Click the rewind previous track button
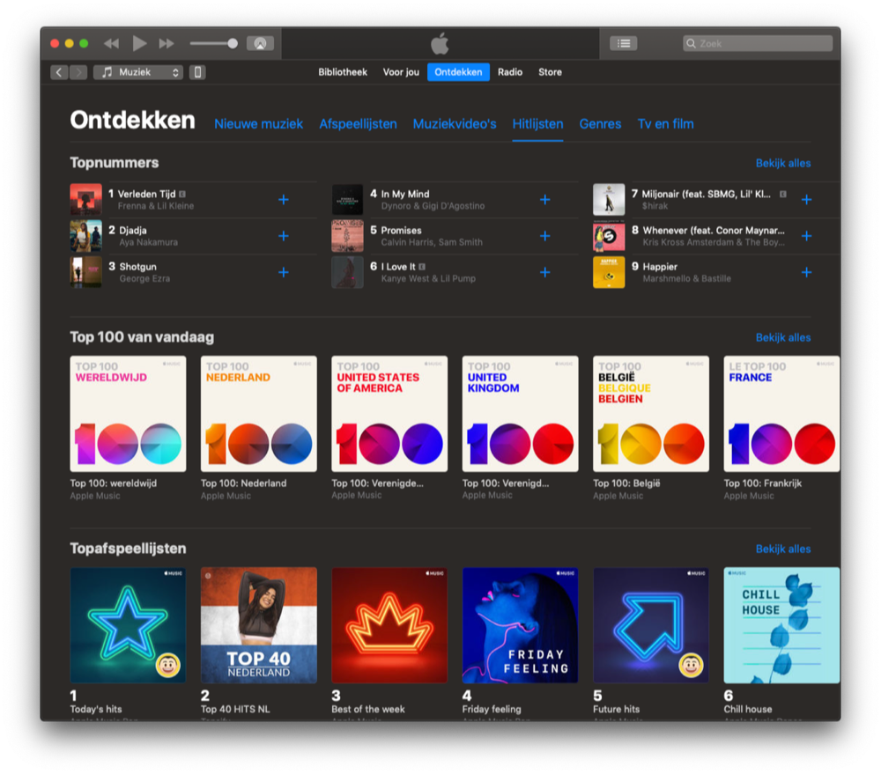881x774 pixels. (111, 43)
